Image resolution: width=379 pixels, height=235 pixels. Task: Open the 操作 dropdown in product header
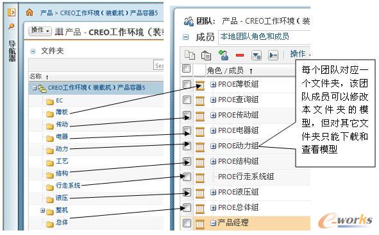(x=40, y=31)
